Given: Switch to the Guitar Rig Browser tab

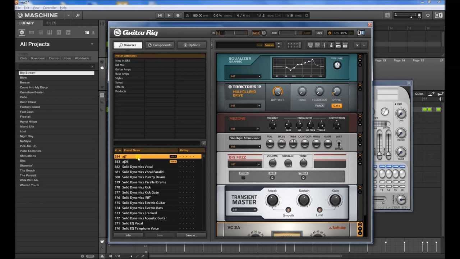Looking at the screenshot, I should (x=127, y=45).
